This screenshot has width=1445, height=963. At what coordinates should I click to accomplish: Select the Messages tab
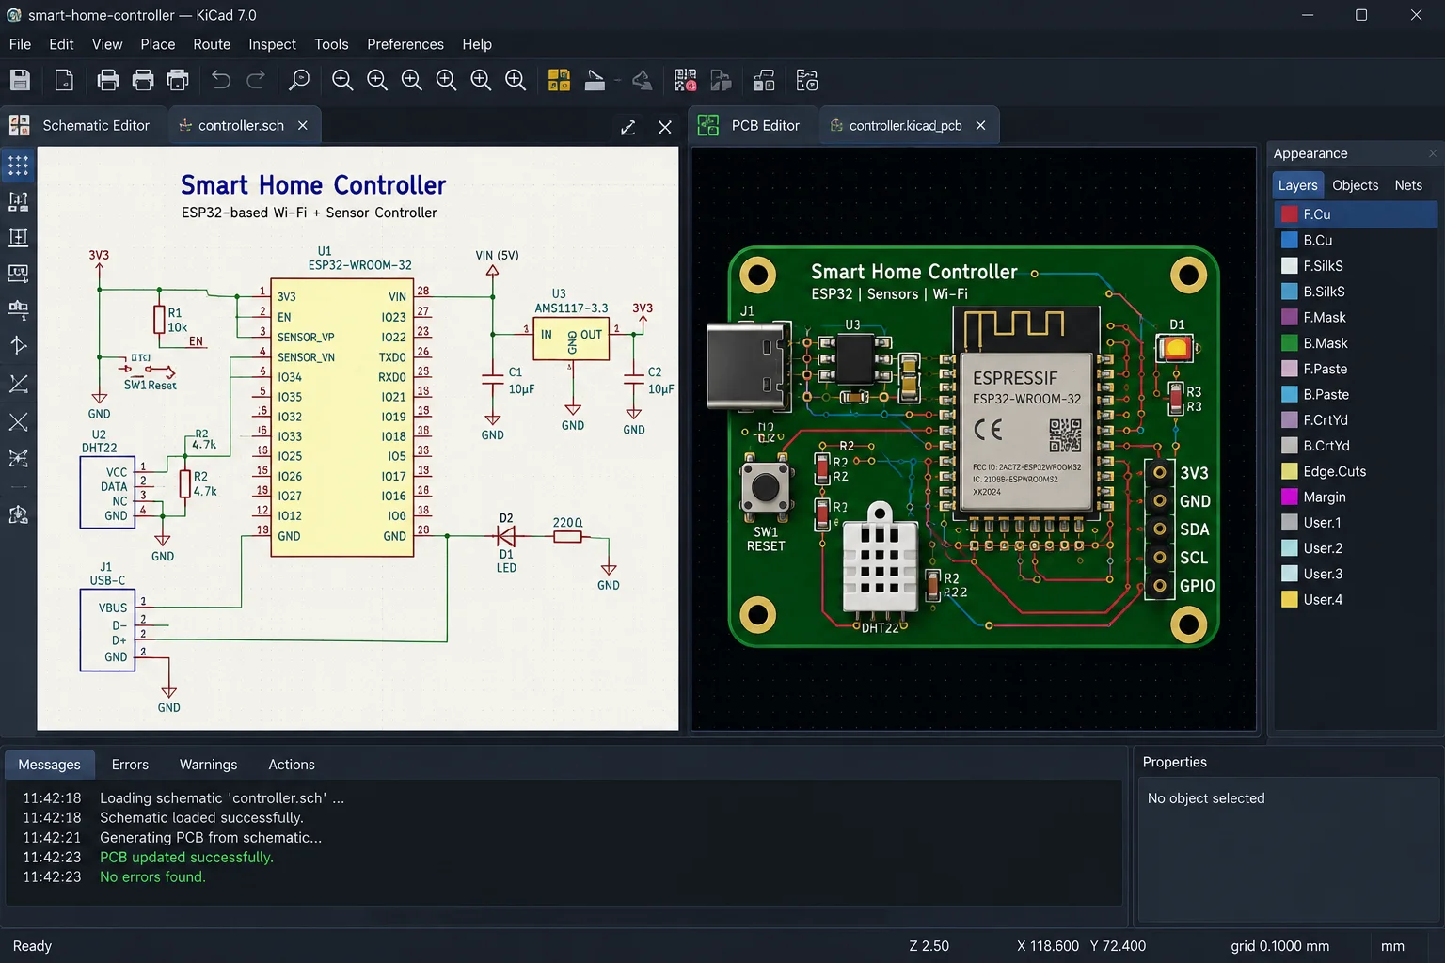point(49,765)
